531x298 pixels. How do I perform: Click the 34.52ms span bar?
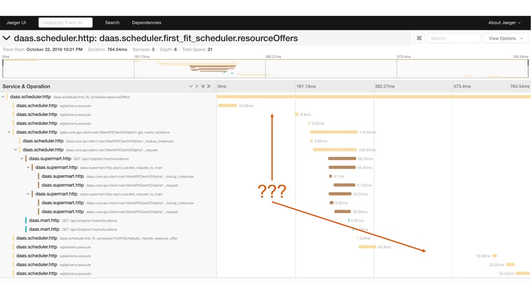point(523,273)
